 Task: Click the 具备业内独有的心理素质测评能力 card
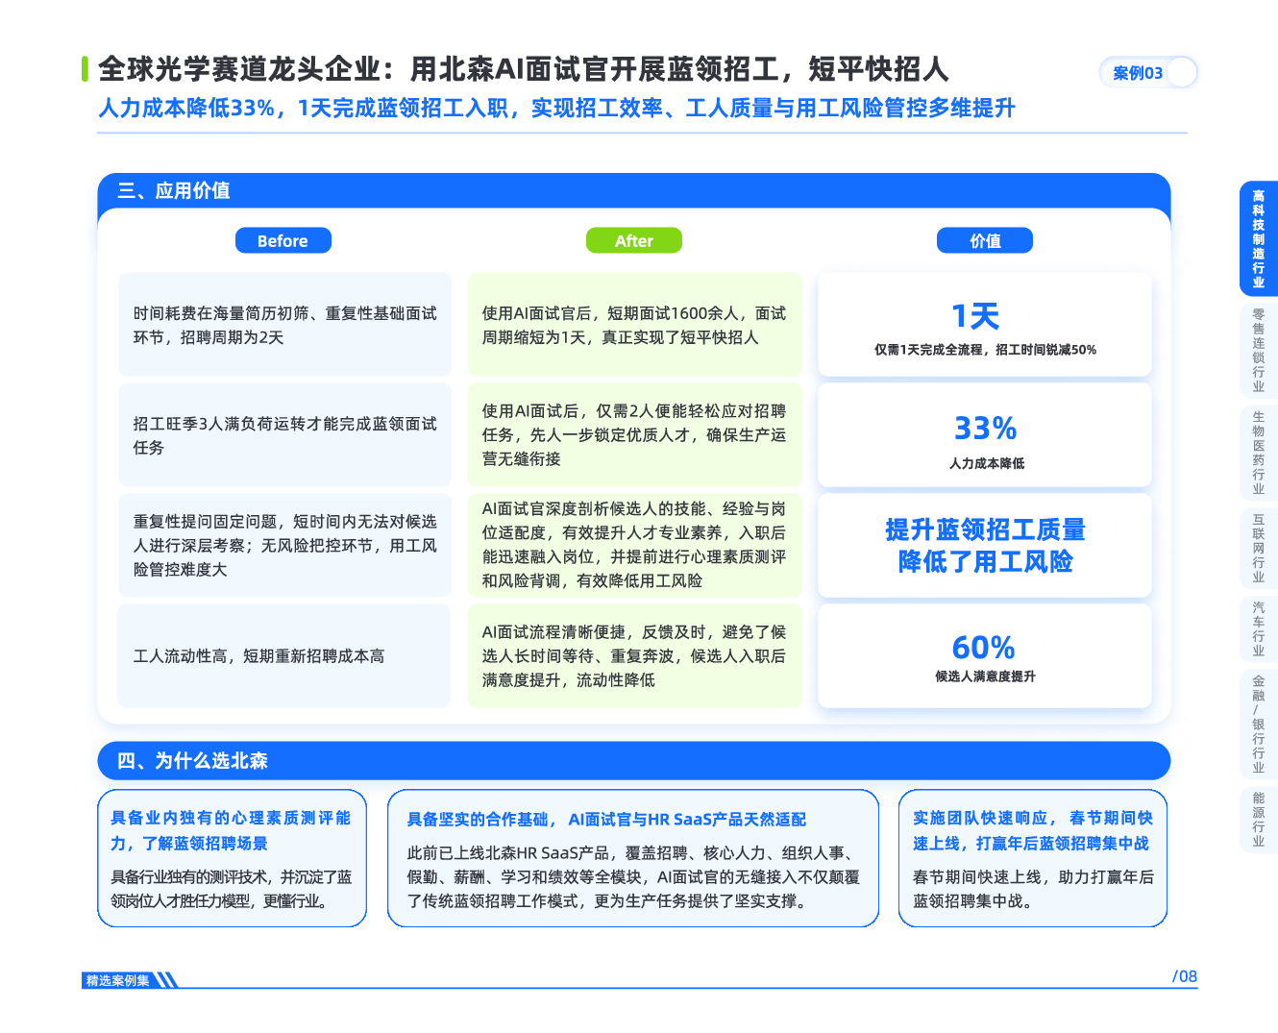232,858
